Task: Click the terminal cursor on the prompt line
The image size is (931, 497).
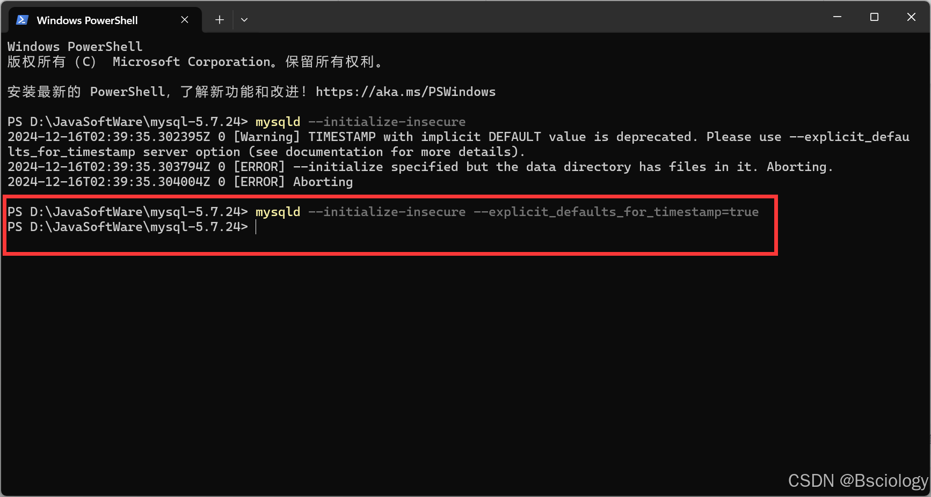Action: click(x=257, y=227)
